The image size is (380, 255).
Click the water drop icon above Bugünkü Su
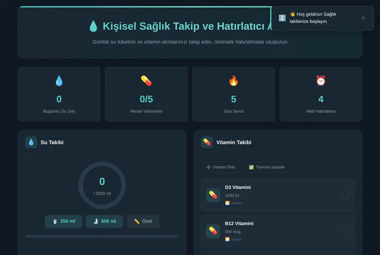59,81
